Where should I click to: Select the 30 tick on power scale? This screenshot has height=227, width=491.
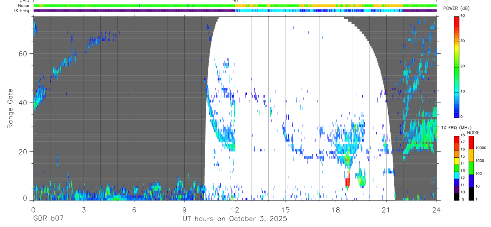tap(463, 41)
